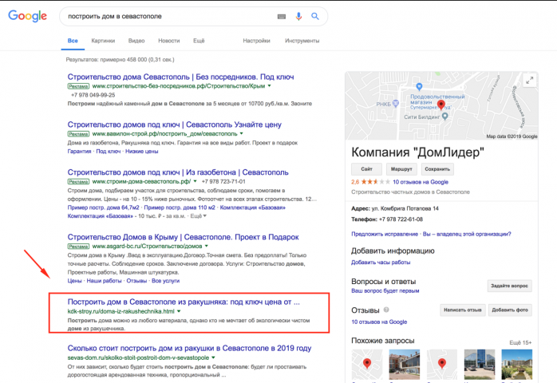Click the Google logo
Viewport: 557px width, 383px height.
(x=27, y=16)
